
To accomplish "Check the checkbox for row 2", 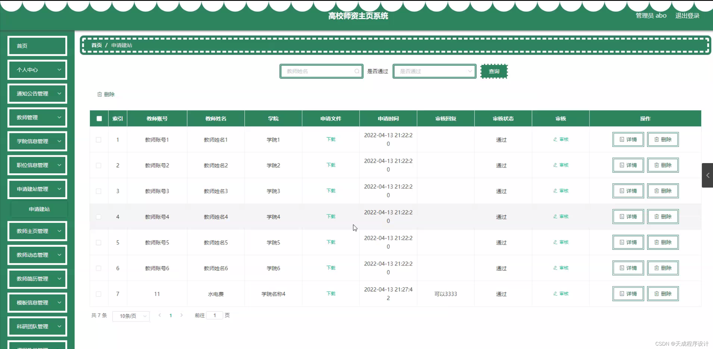I will pos(99,165).
